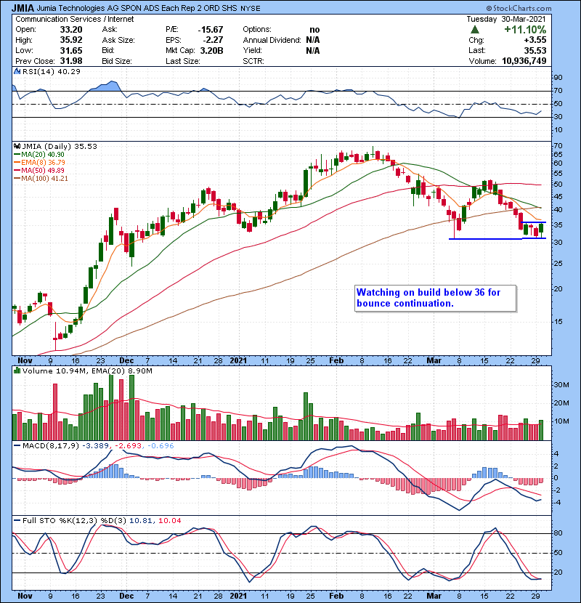The width and height of the screenshot is (581, 603).
Task: Click the date 'Tuesday 30-Mar-2021'
Action: tap(506, 19)
